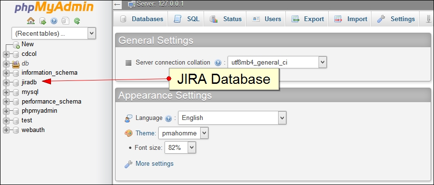This screenshot has height=185, width=434.
Task: Open the phpMyAdmin documentation help icon
Action: click(54, 21)
